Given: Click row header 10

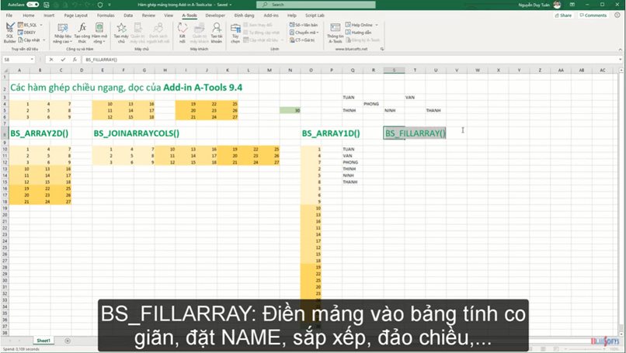Looking at the screenshot, I should coord(5,149).
